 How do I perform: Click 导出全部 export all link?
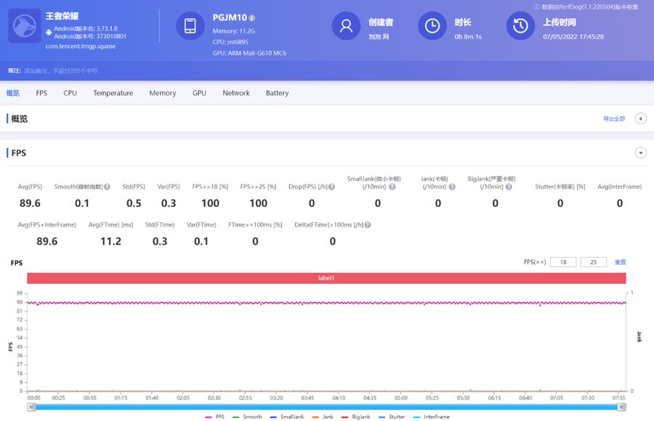(613, 118)
